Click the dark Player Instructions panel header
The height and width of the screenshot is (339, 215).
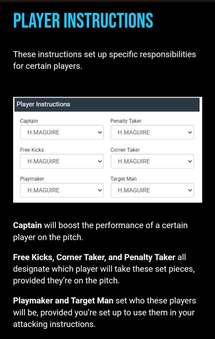[x=107, y=104]
